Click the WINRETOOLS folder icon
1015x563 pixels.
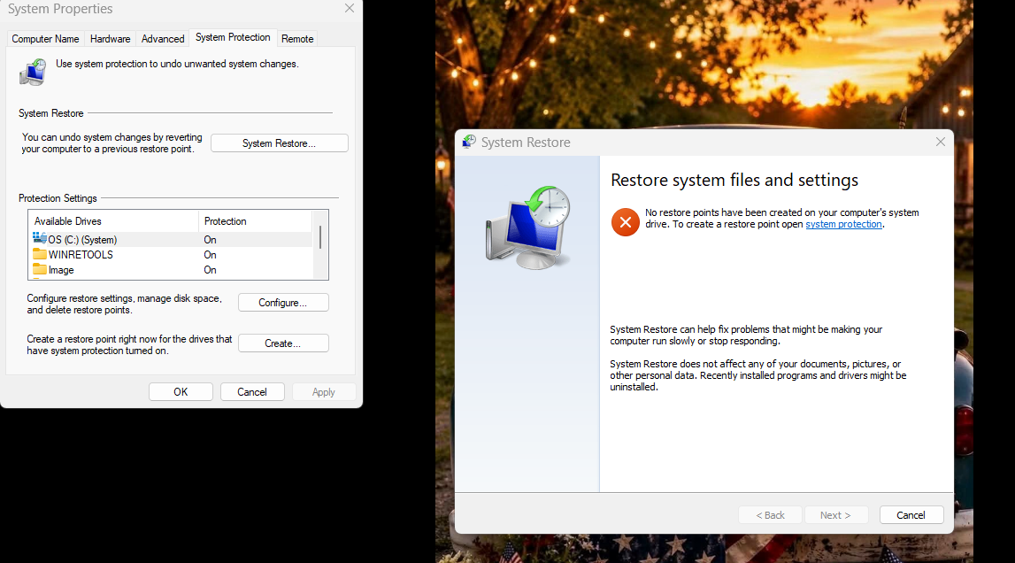coord(40,254)
